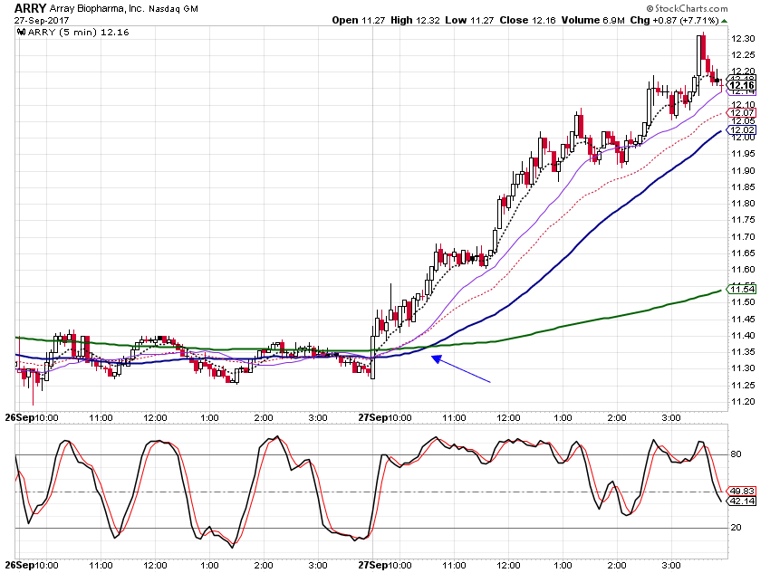770x573 pixels.
Task: Click the 11.80 price axis label
Action: (743, 204)
